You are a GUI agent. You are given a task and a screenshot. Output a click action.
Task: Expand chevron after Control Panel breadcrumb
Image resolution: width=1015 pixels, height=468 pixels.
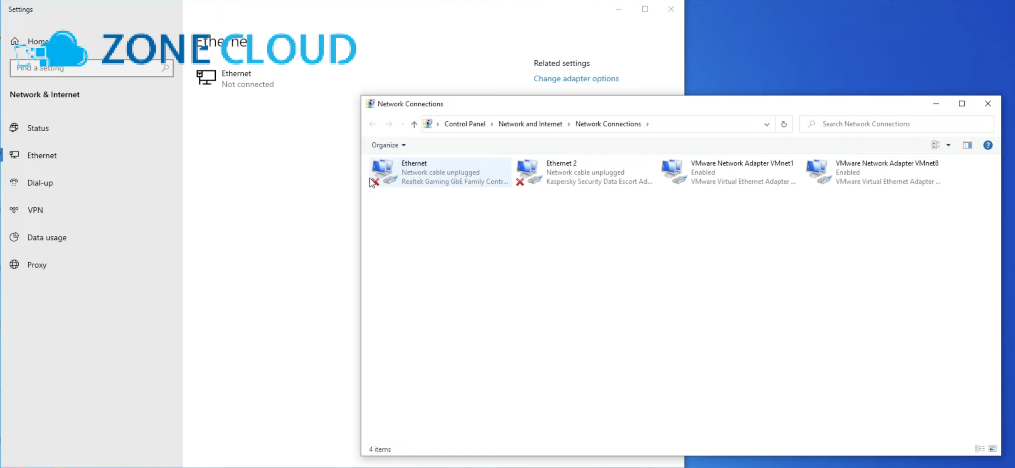click(x=492, y=124)
